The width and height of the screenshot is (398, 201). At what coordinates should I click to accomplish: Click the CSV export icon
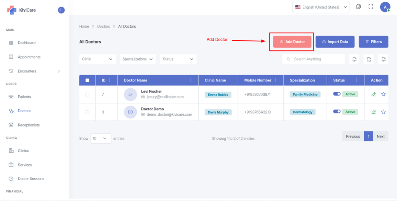tap(354, 59)
